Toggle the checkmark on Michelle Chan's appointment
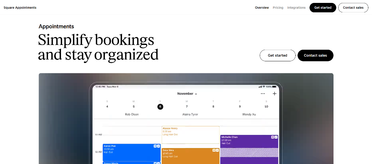 click(x=276, y=137)
